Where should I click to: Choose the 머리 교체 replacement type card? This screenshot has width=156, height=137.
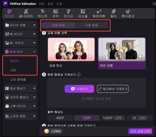click(122, 53)
